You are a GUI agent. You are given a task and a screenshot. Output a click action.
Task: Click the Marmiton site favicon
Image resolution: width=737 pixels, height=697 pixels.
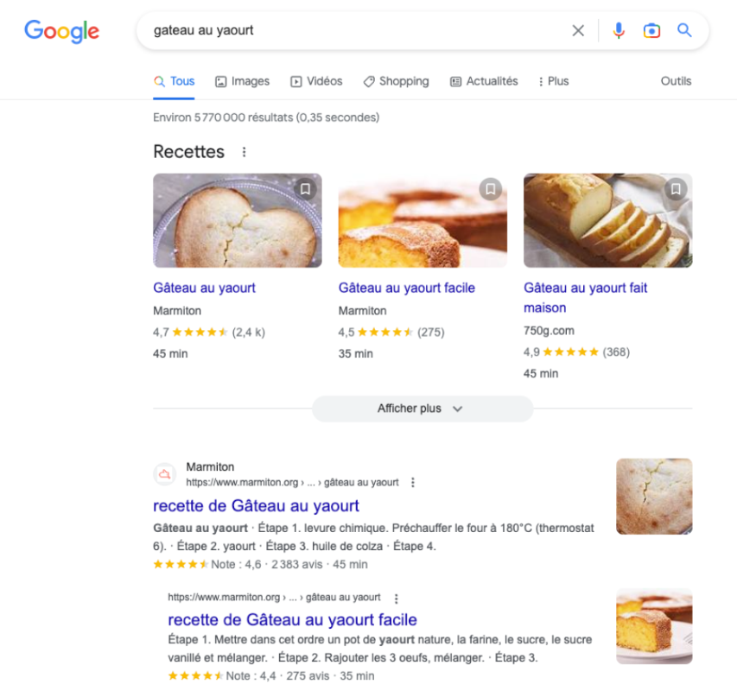point(164,473)
